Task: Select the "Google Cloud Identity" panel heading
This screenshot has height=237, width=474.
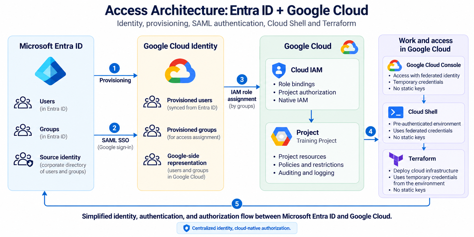Action: click(180, 46)
